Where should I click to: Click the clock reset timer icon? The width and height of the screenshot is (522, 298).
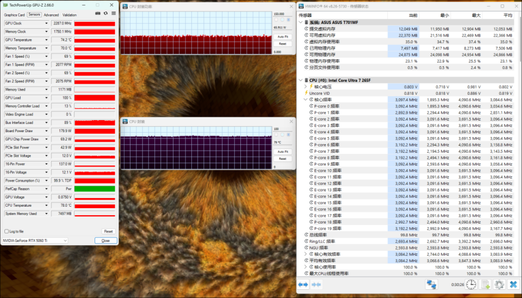pos(471,284)
